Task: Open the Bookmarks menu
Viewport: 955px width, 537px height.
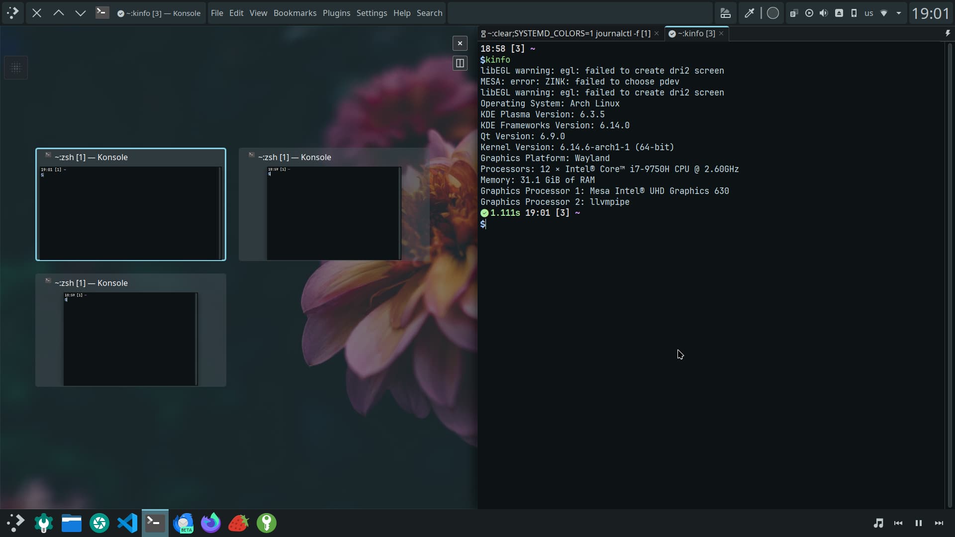Action: 295,13
